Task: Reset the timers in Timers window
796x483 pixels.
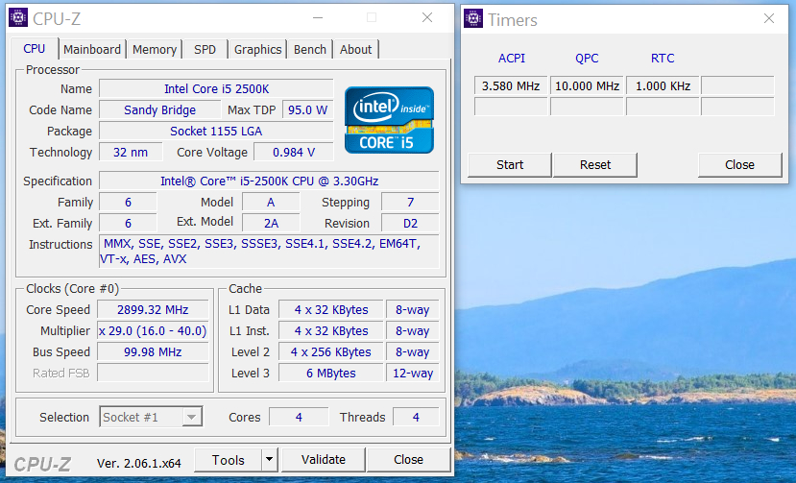Action: (595, 164)
